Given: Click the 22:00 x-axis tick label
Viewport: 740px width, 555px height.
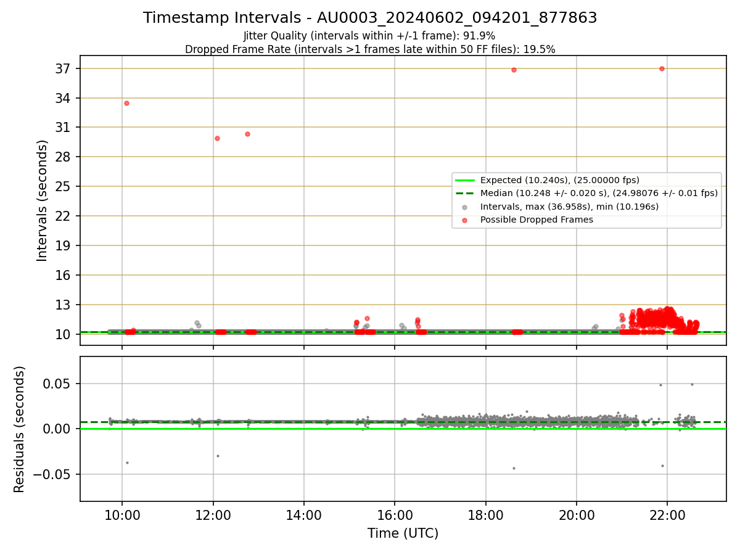Looking at the screenshot, I should point(668,515).
